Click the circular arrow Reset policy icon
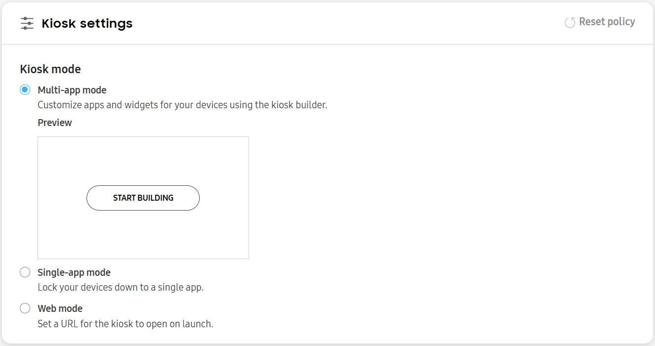The height and width of the screenshot is (346, 655). (x=570, y=22)
